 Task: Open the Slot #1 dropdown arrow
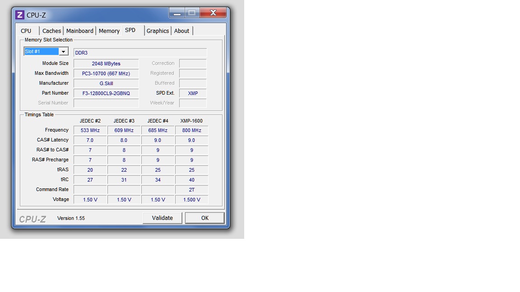tap(63, 51)
